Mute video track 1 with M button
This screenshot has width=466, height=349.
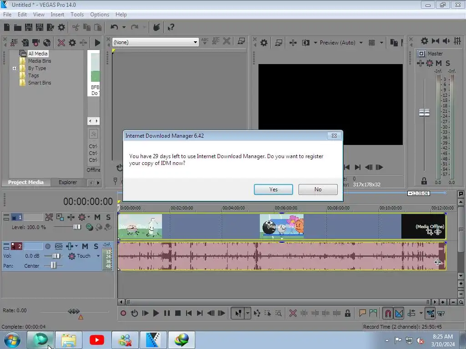point(97,217)
